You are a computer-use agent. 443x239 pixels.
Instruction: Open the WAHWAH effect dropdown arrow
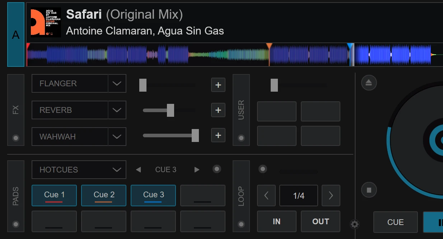[117, 137]
